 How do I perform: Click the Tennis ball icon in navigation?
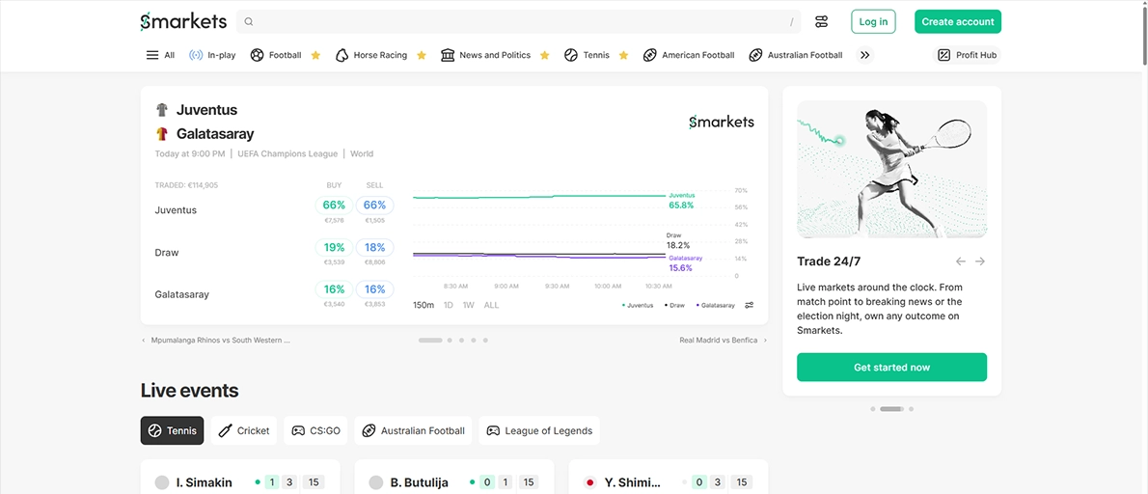click(x=571, y=55)
